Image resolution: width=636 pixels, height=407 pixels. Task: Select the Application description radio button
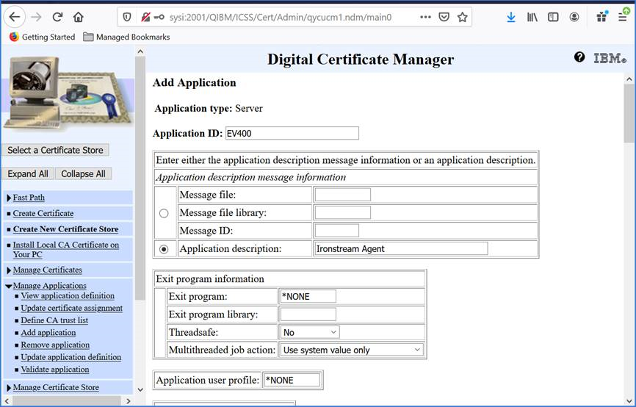(164, 249)
